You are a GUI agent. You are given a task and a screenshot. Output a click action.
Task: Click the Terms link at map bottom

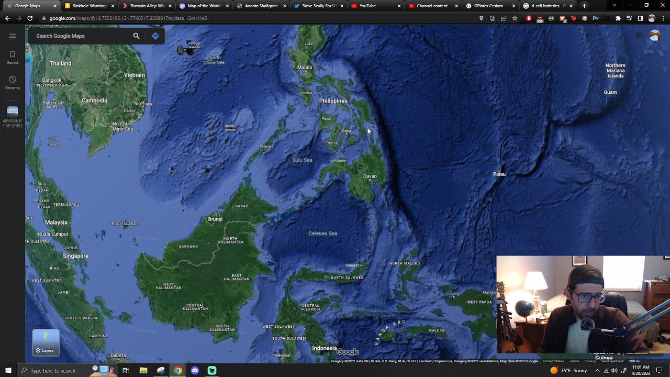[x=574, y=361]
